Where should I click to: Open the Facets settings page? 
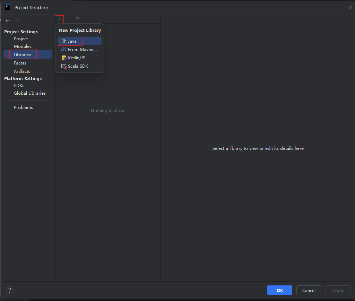[20, 63]
